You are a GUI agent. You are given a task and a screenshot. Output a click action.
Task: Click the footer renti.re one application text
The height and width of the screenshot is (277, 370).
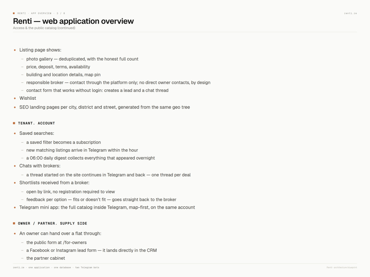(56, 267)
